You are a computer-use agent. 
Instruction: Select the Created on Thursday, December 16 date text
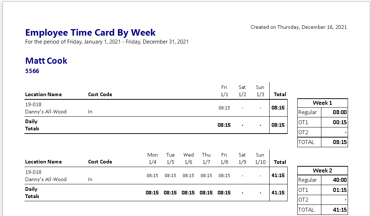tap(298, 27)
